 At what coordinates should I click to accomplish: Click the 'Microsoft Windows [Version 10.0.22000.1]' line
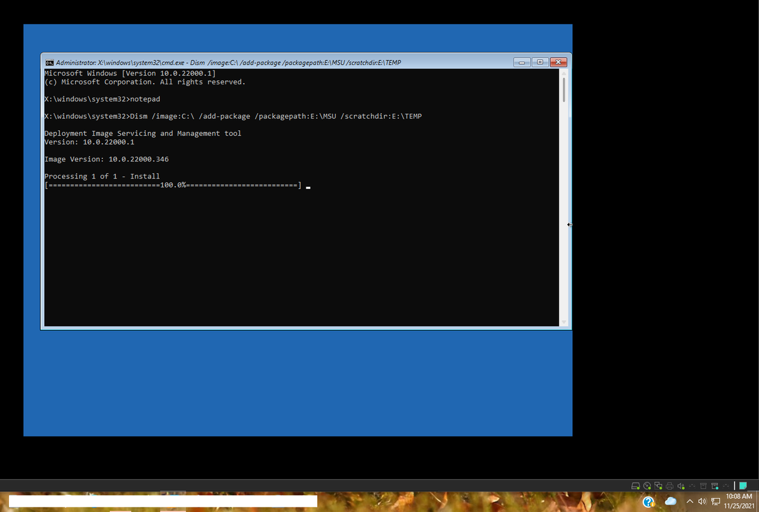[x=130, y=73]
